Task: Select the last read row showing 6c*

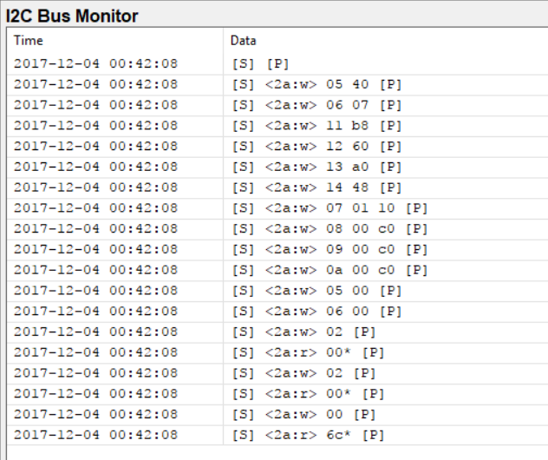Action: (x=308, y=436)
